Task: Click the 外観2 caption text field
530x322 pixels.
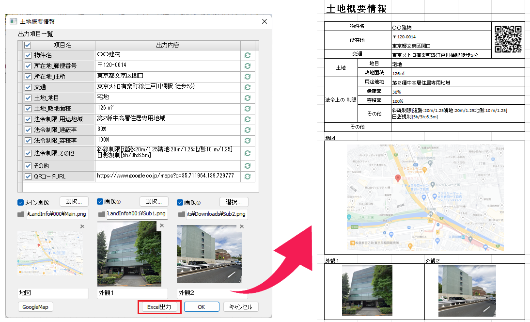Action: tap(212, 293)
